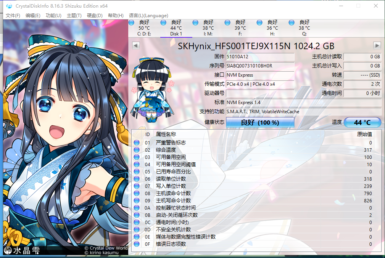
Task: Select the Q: 38 °C disk tab
Action: point(304,28)
